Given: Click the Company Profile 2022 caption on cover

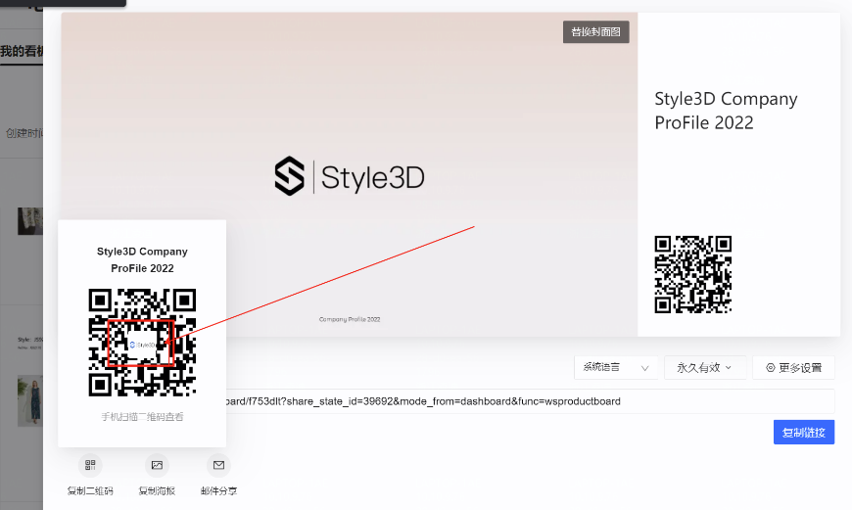Looking at the screenshot, I should point(350,319).
